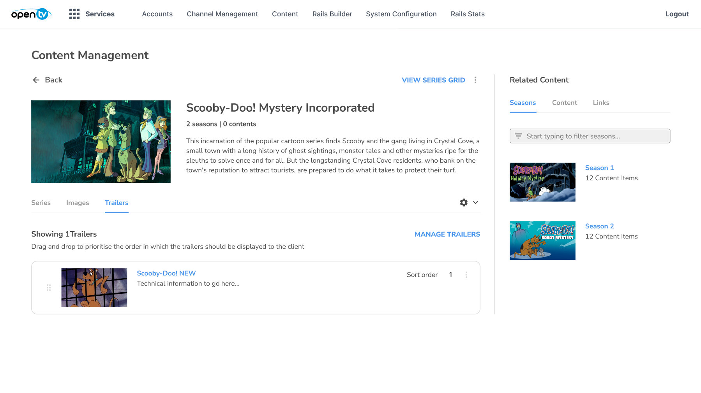701x393 pixels.
Task: Click MANAGE TRAILERS button
Action: click(447, 234)
